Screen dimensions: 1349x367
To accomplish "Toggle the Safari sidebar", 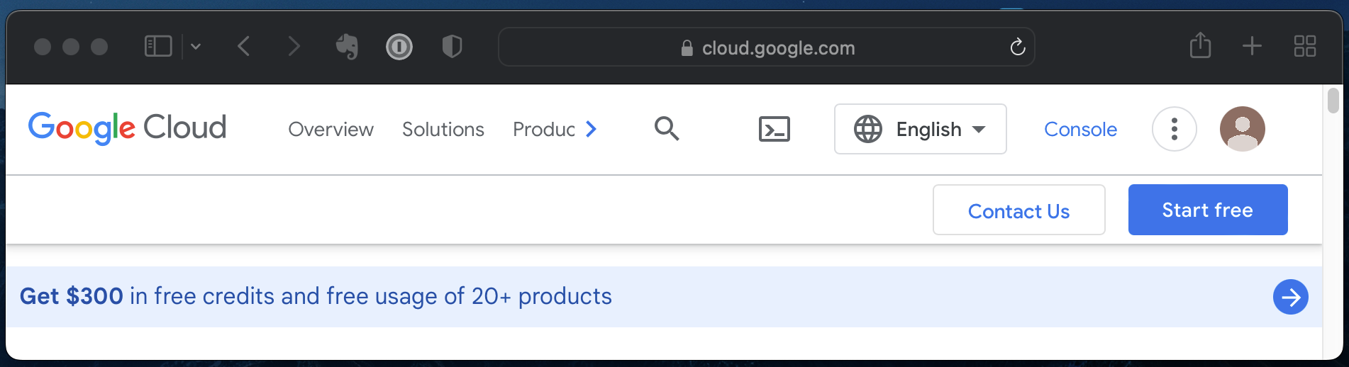I will 158,47.
